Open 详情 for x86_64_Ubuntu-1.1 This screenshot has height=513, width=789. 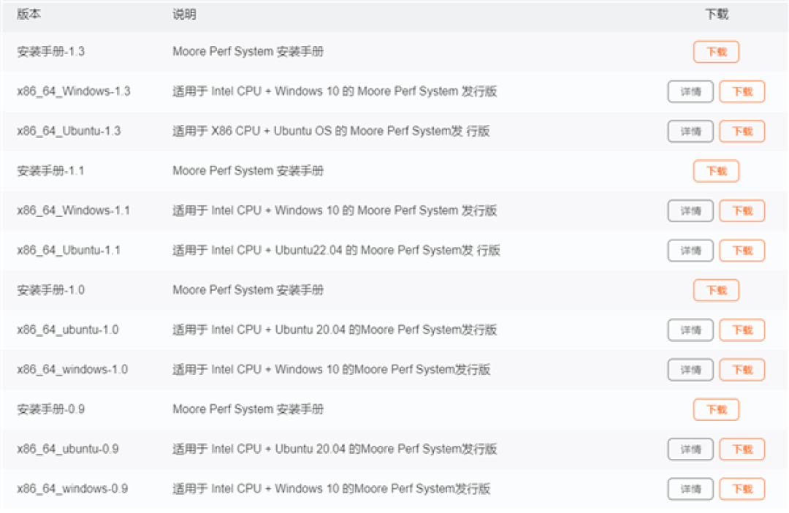[x=690, y=250]
